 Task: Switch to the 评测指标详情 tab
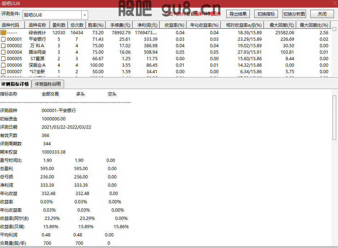[15, 84]
